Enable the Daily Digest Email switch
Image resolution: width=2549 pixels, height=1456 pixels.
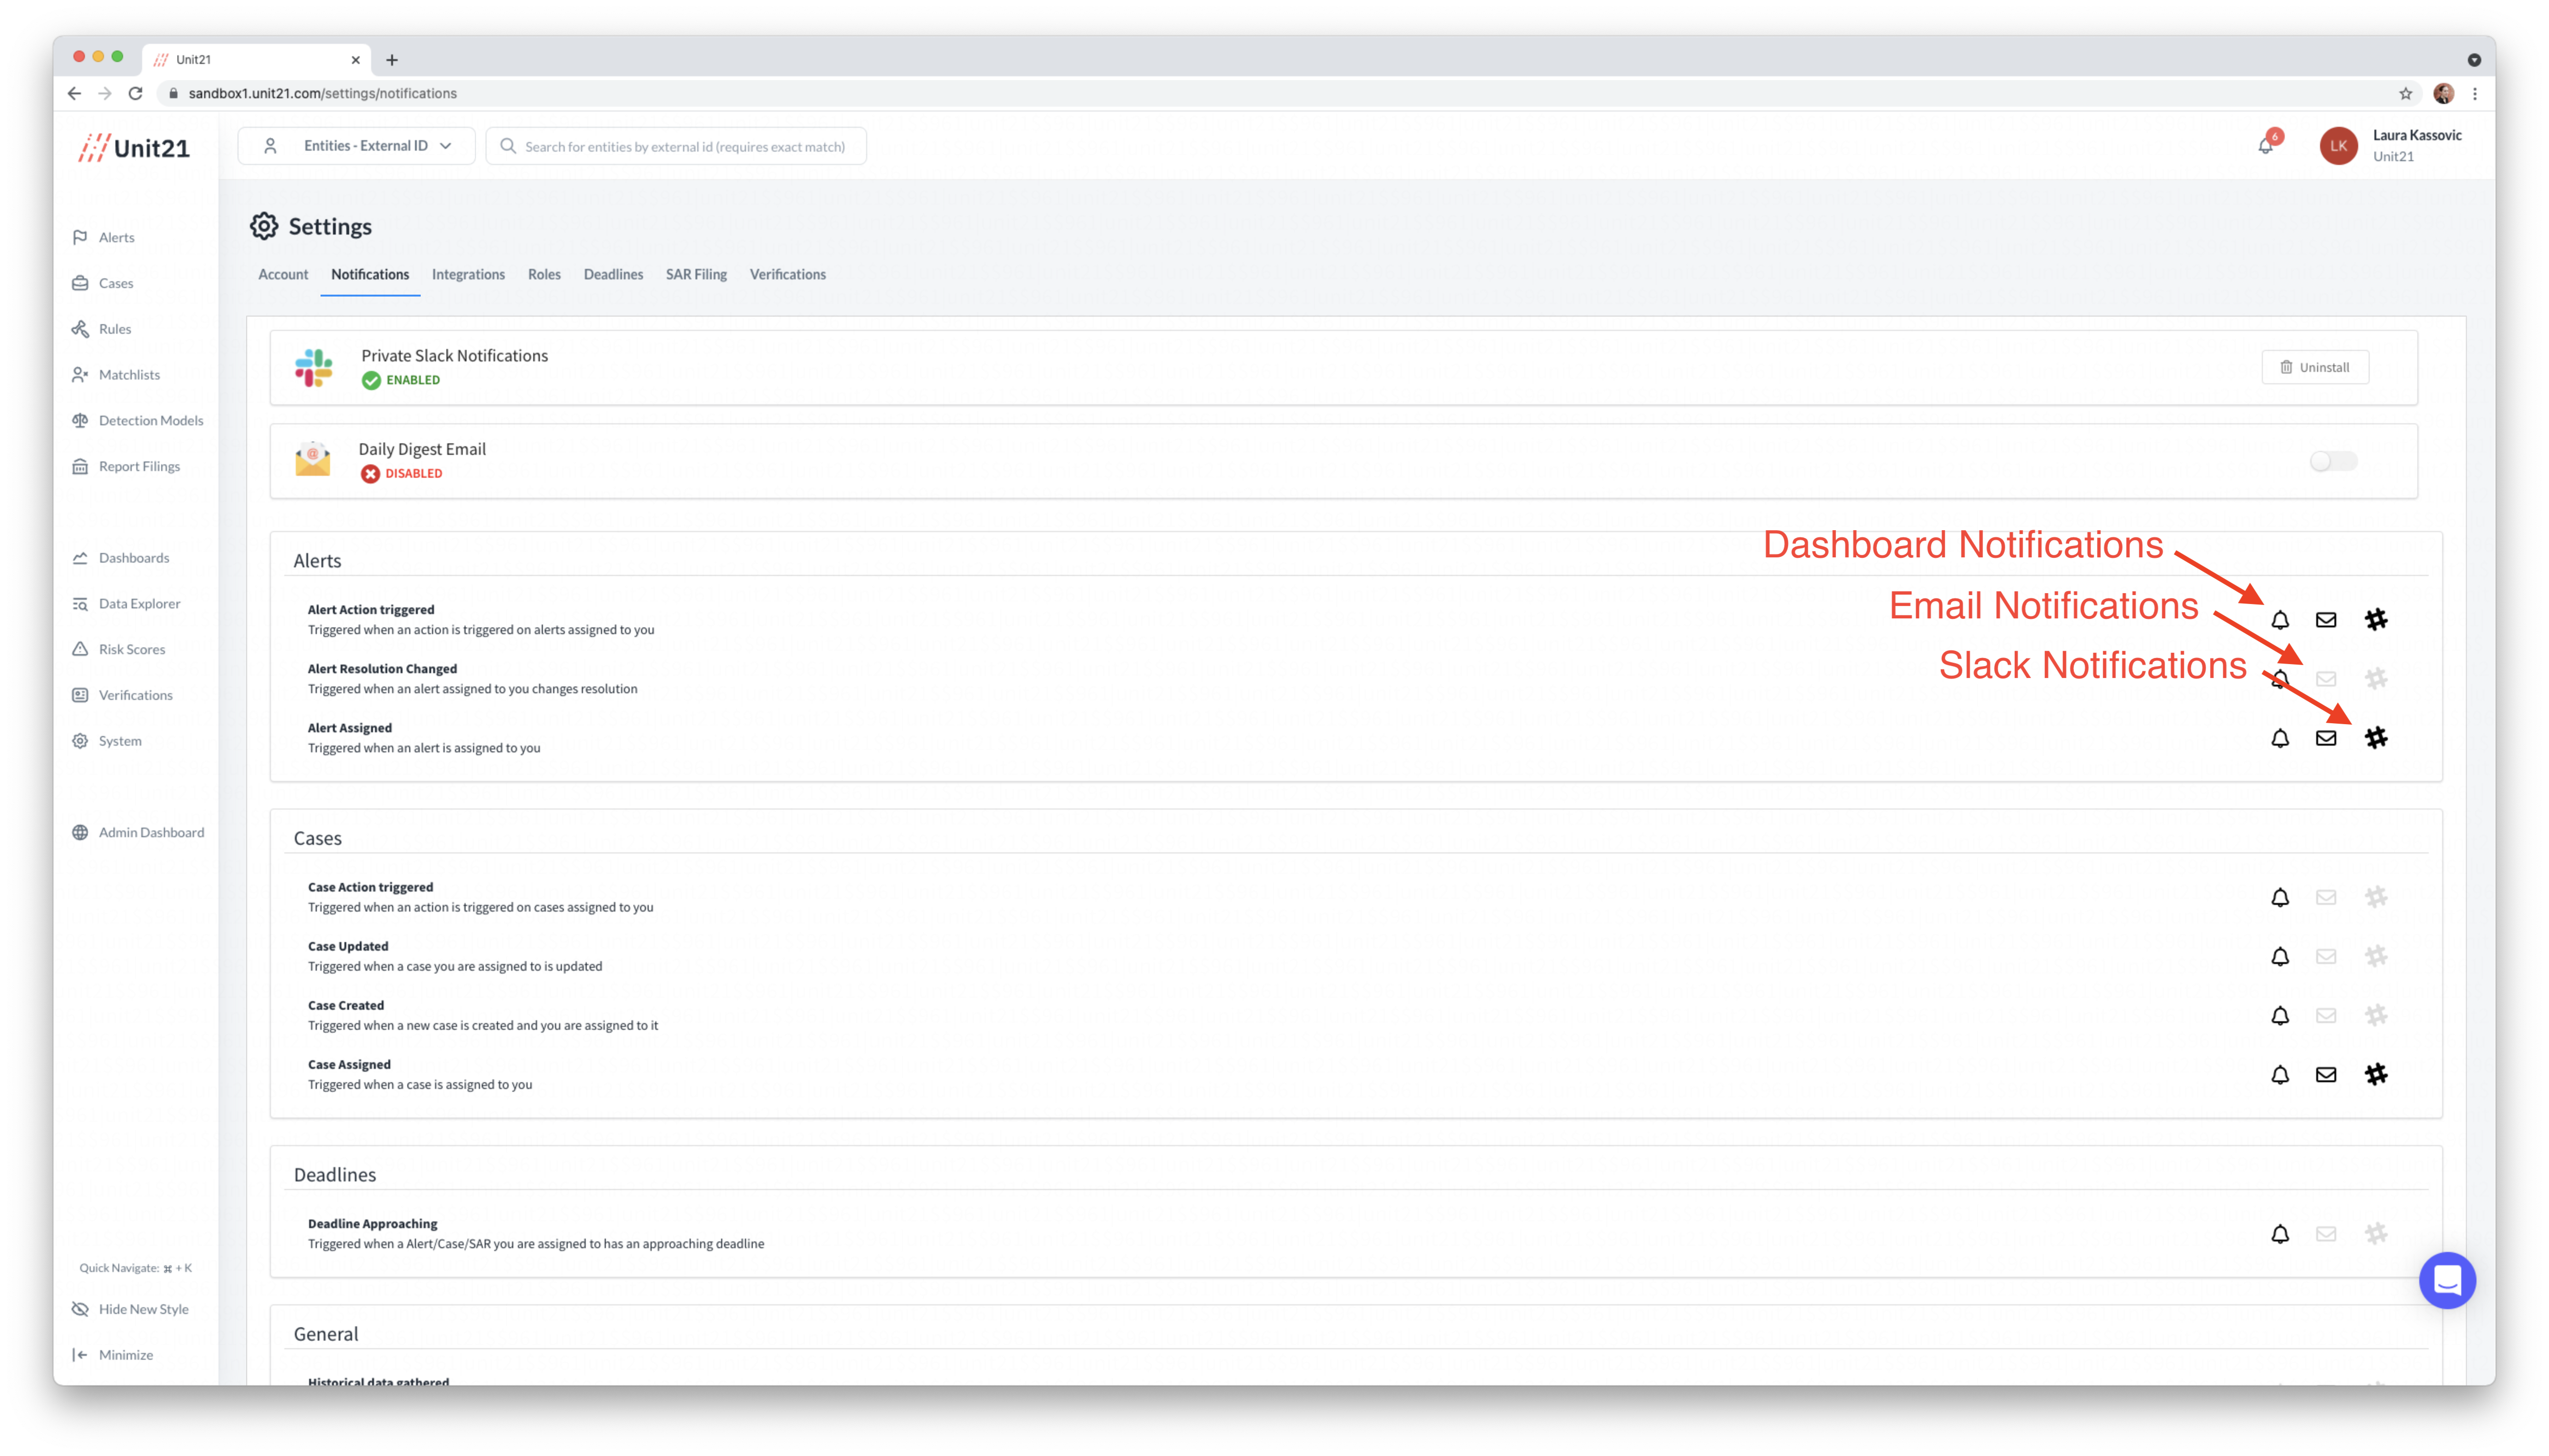click(x=2333, y=461)
